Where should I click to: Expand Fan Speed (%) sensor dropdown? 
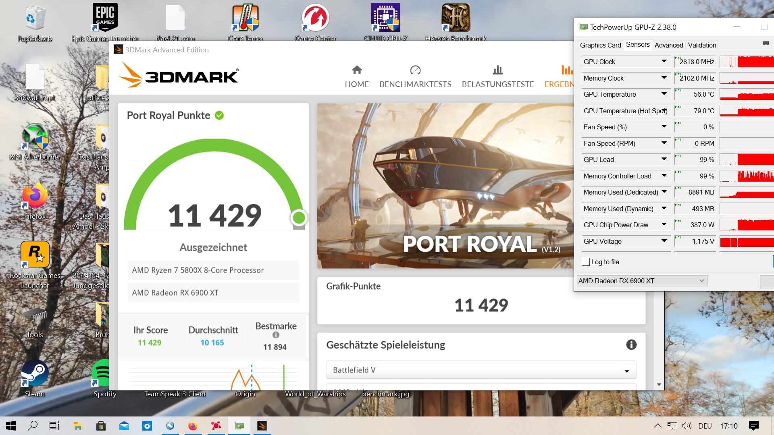(x=664, y=126)
